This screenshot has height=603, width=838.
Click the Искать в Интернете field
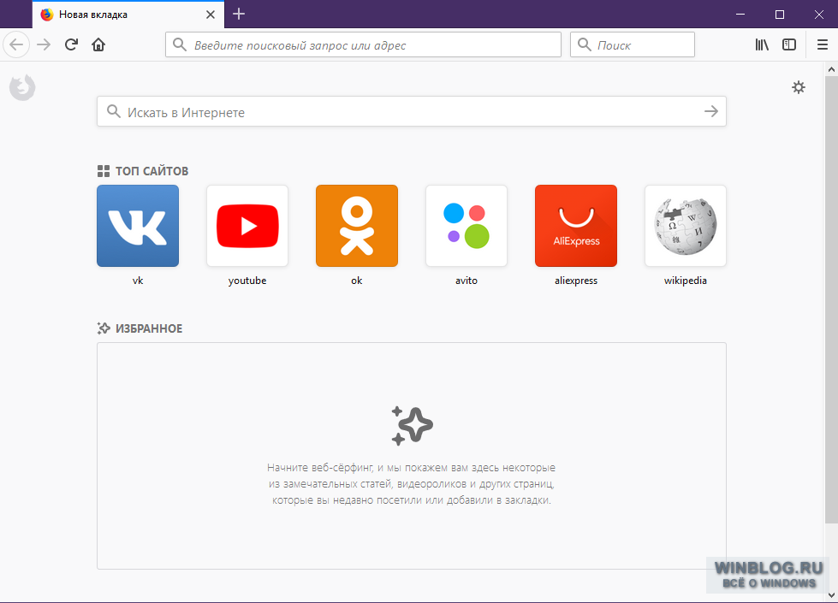[x=412, y=111]
